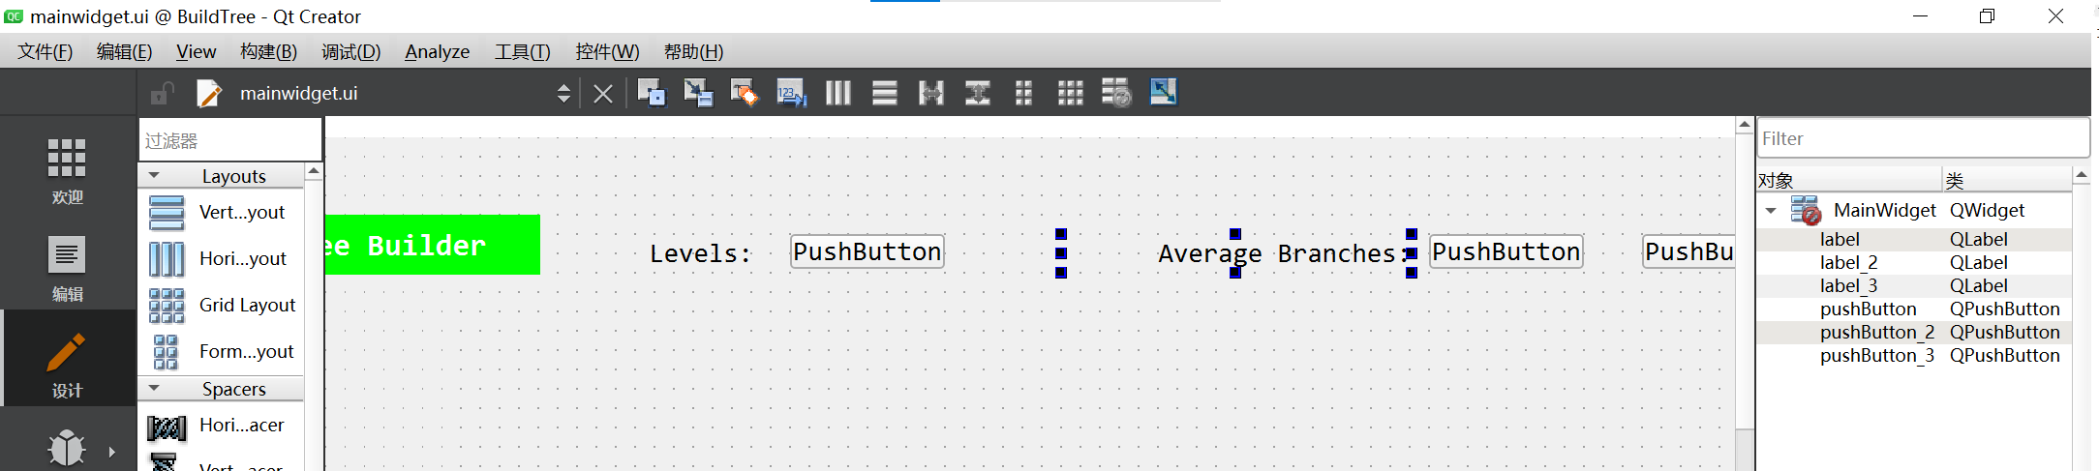
Task: Open the document selector dropdown arrows
Action: [563, 93]
